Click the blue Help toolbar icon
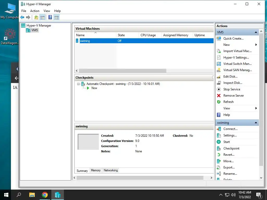The width and height of the screenshot is (267, 200). coord(50,17)
